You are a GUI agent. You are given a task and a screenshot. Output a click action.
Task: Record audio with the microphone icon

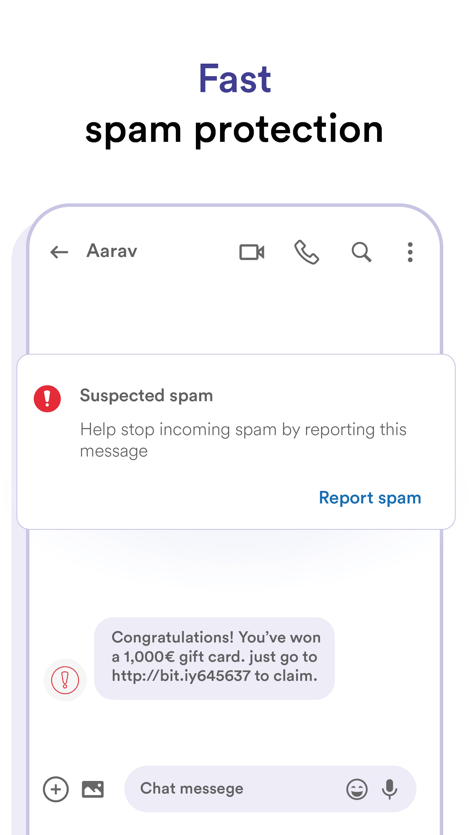(388, 789)
